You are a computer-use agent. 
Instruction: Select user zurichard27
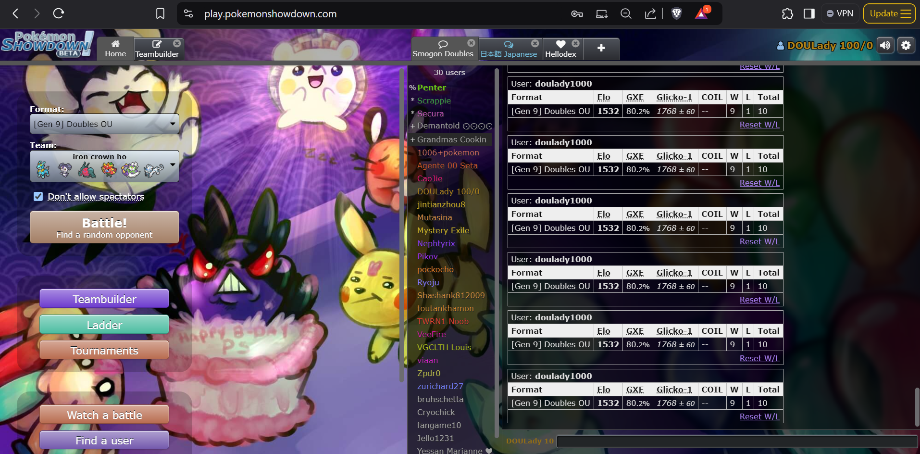pos(440,386)
